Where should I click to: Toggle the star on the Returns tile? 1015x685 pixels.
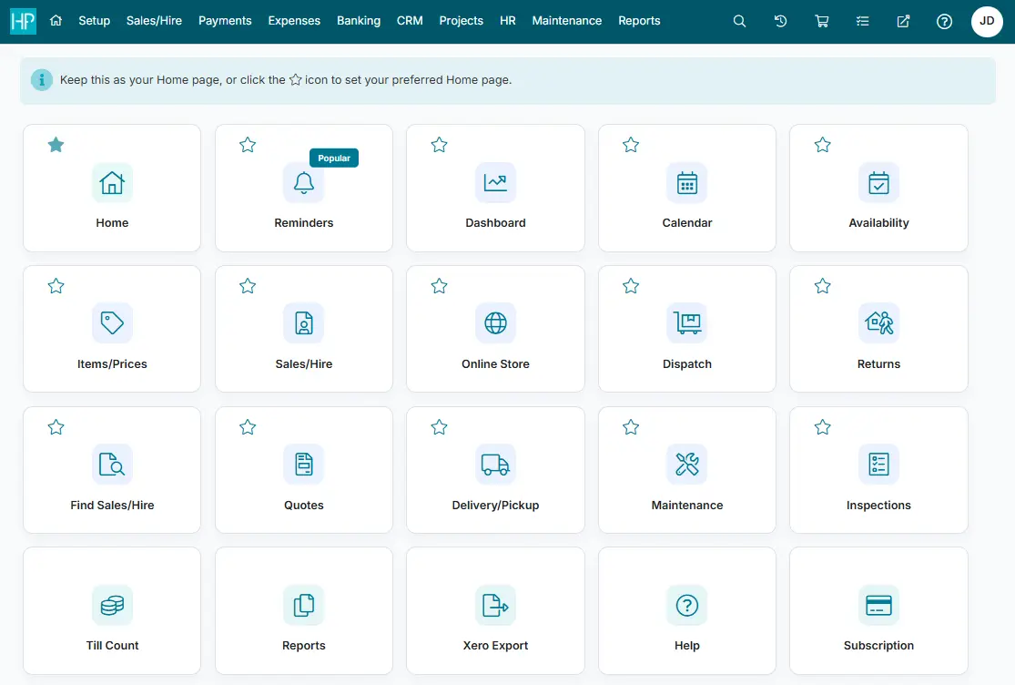click(822, 286)
